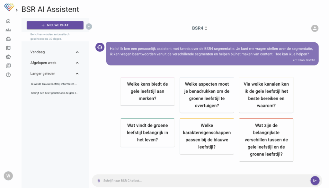Open the groups (people) icon in sidebar

pos(8,30)
